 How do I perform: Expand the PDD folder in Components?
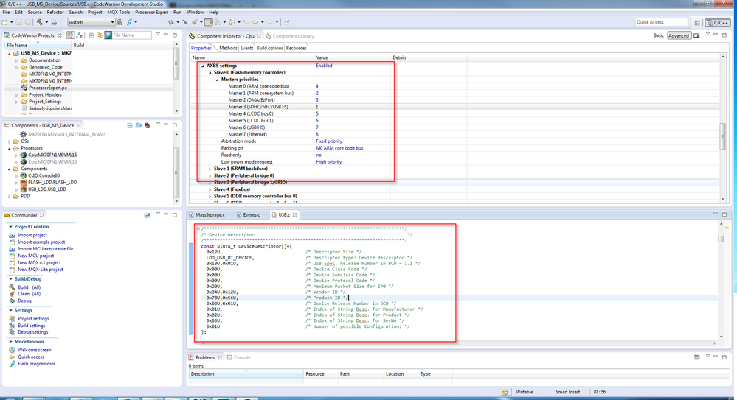(10, 197)
